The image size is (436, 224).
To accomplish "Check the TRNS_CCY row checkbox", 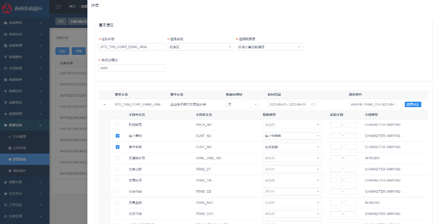I will [x=117, y=214].
